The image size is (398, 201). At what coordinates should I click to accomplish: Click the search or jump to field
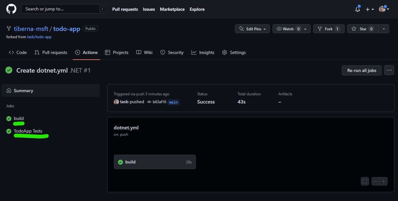[x=61, y=9]
